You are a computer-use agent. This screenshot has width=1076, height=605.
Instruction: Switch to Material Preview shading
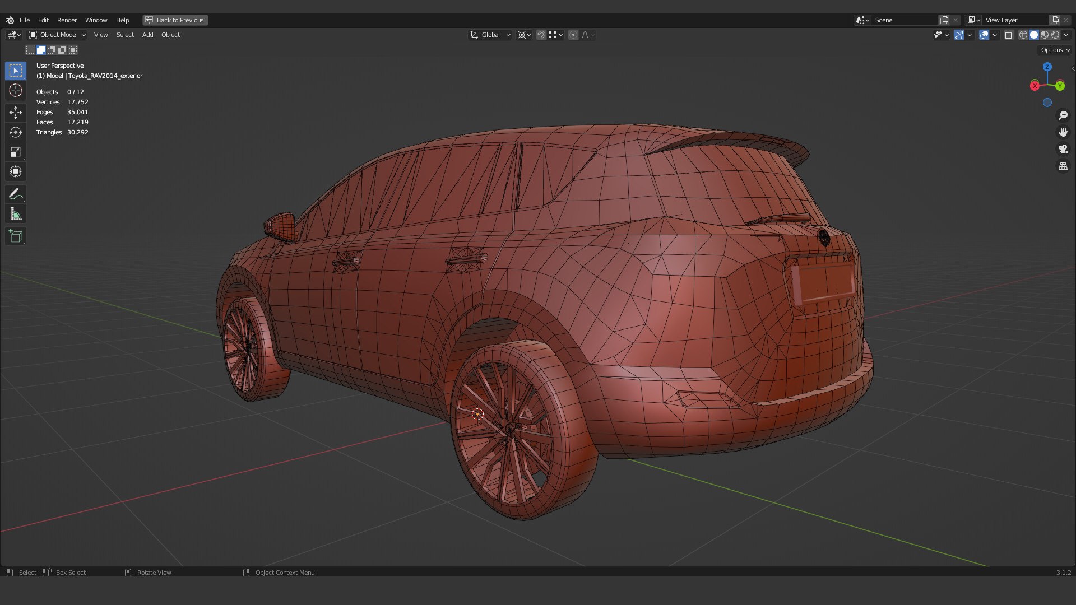click(x=1045, y=35)
